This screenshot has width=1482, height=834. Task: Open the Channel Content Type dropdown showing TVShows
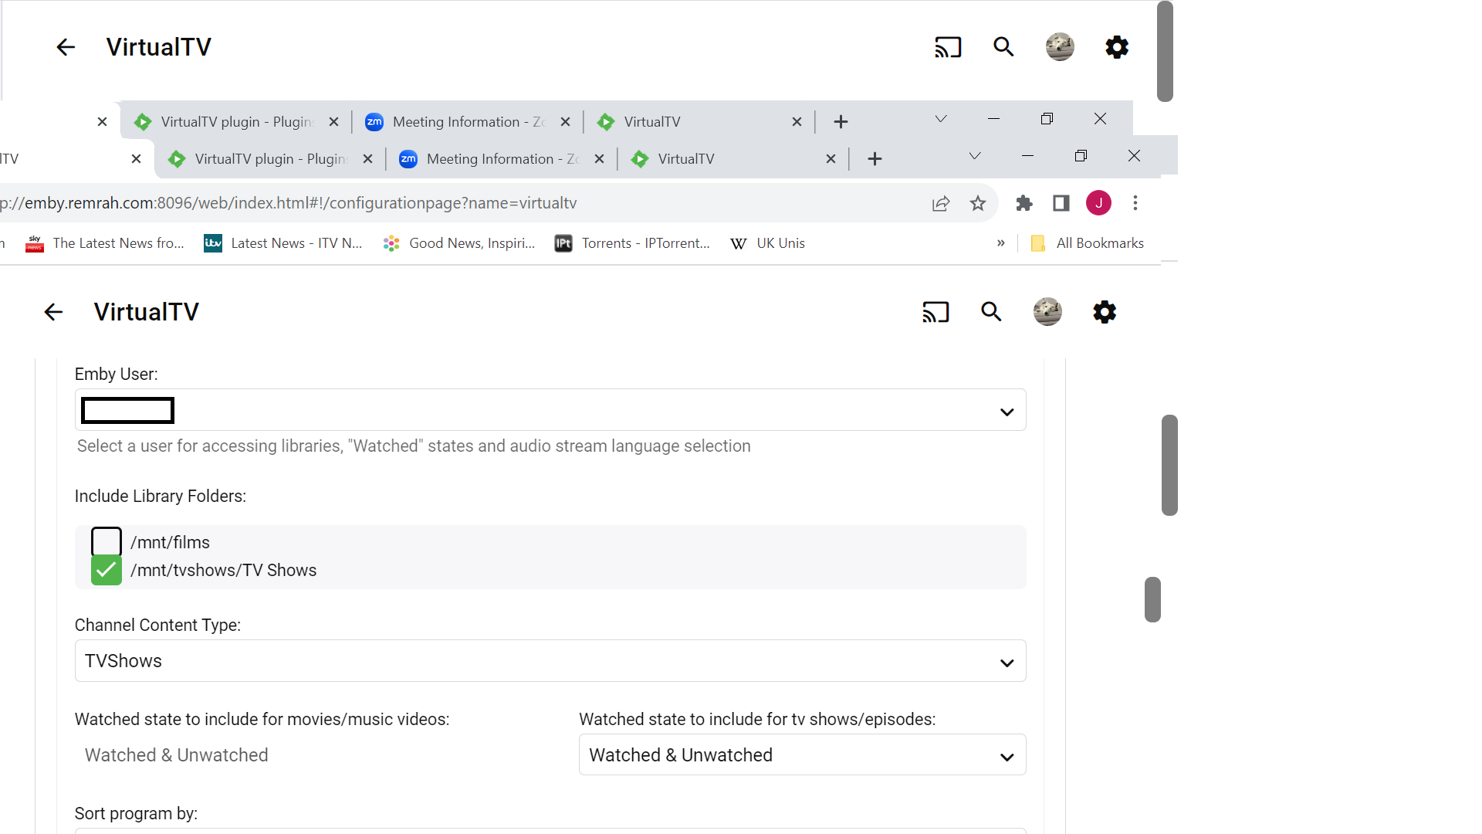(x=550, y=661)
